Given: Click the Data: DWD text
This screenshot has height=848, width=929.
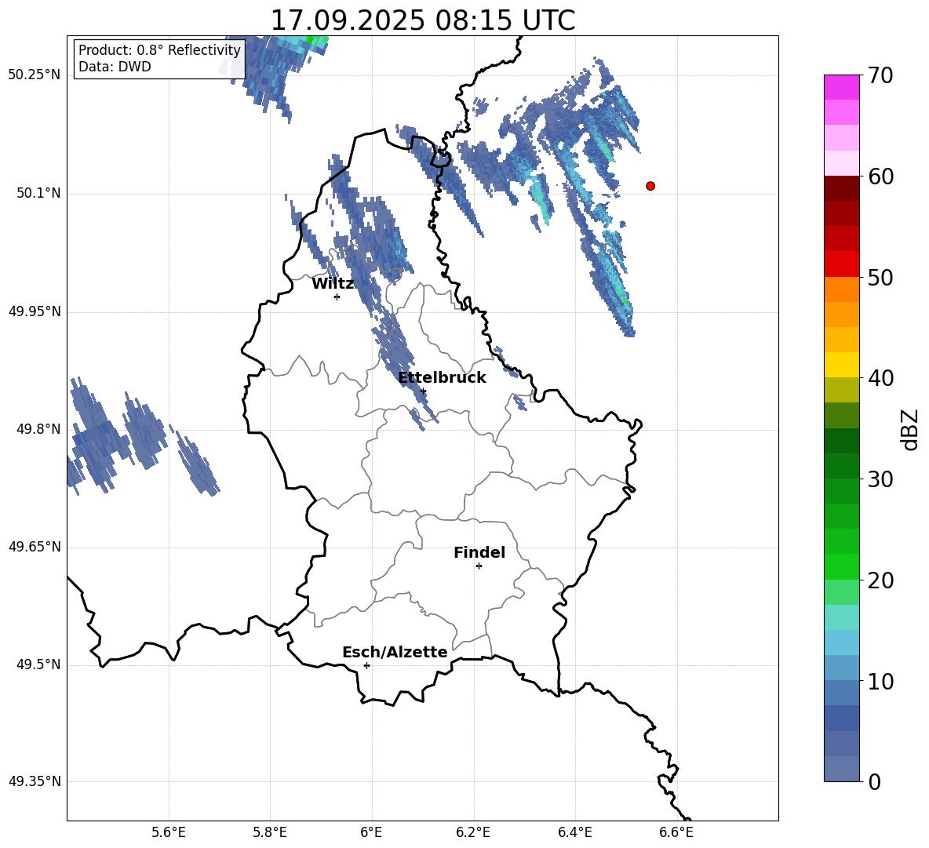Looking at the screenshot, I should click(x=115, y=67).
